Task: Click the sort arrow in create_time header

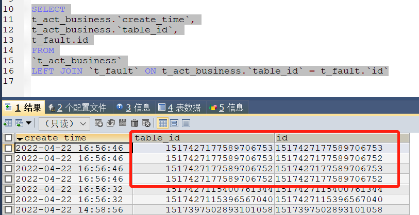Action: pos(20,139)
